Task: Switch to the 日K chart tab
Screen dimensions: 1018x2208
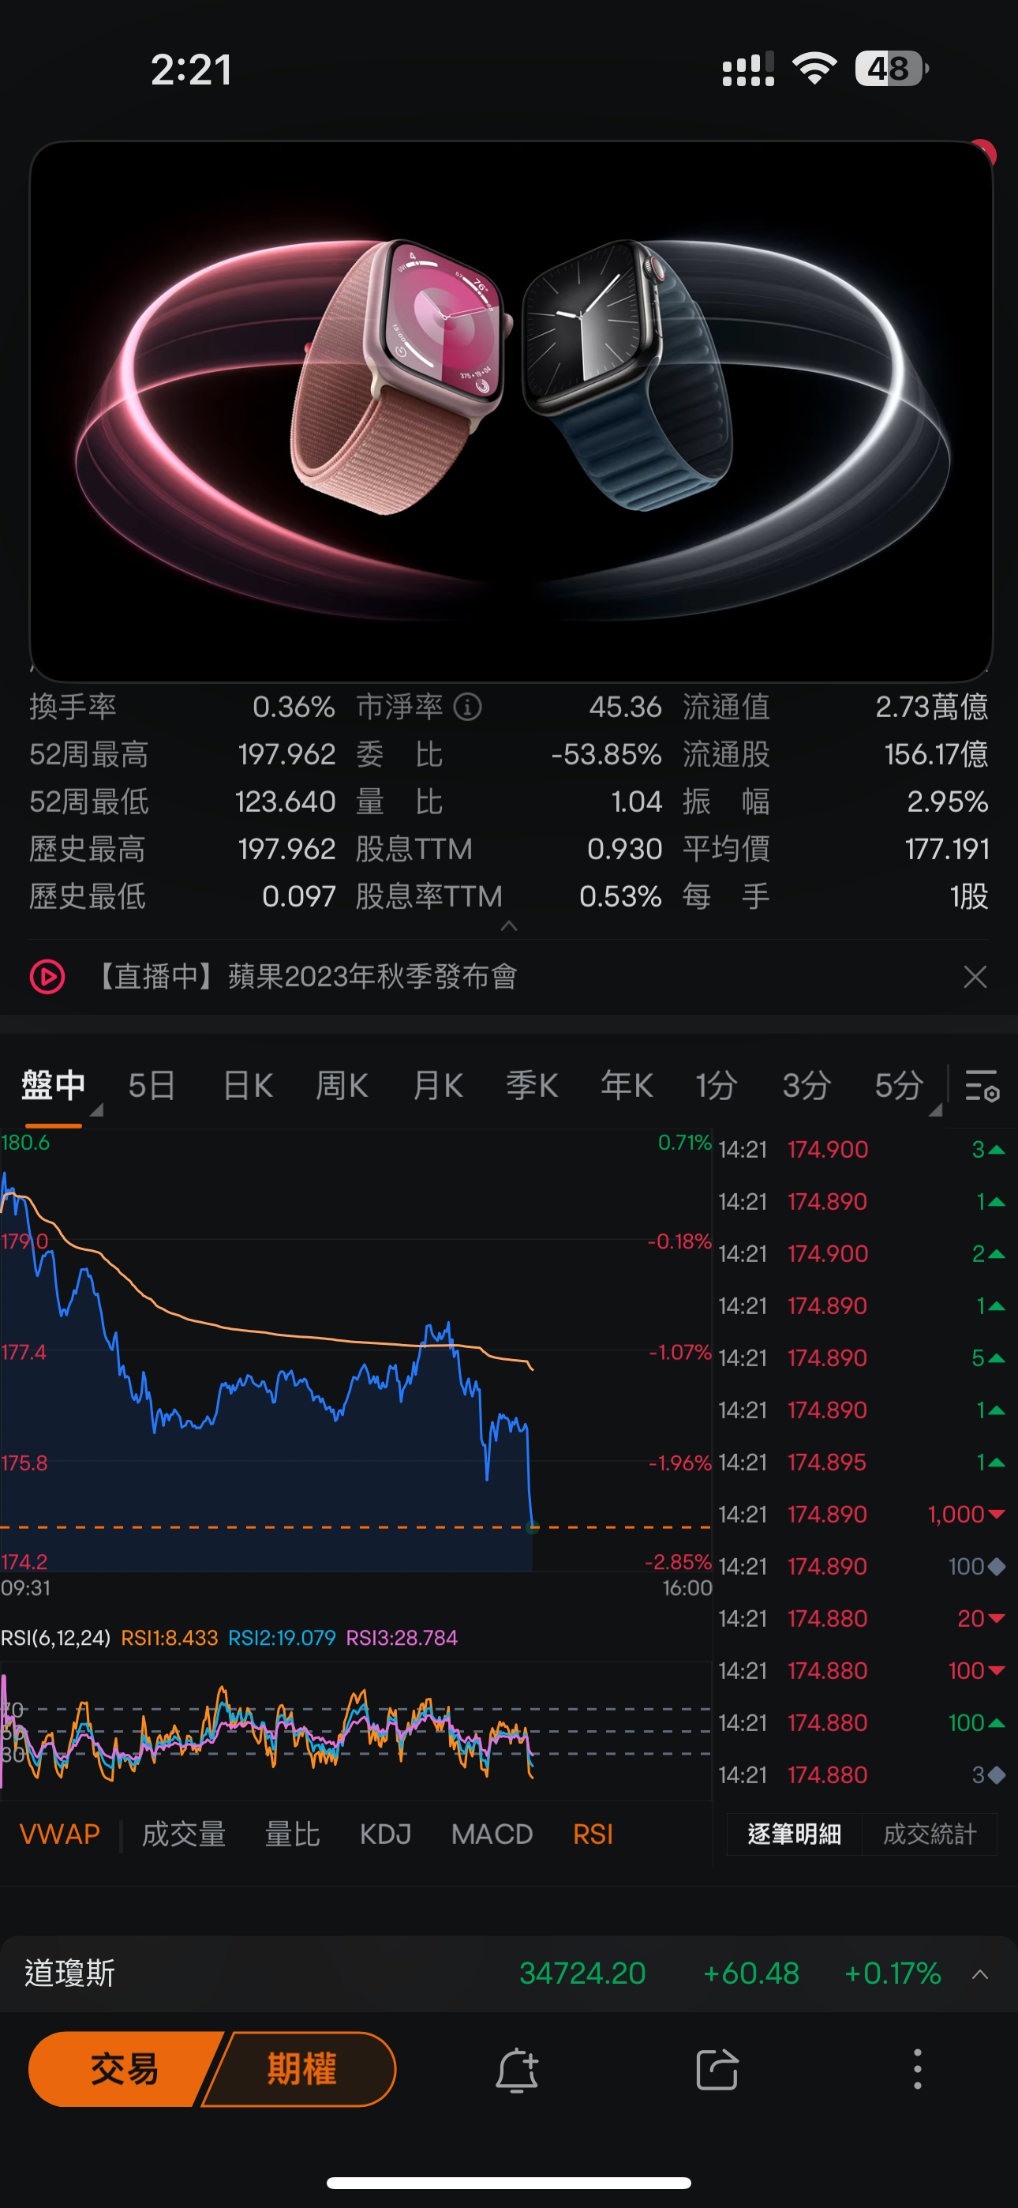Action: [248, 1085]
